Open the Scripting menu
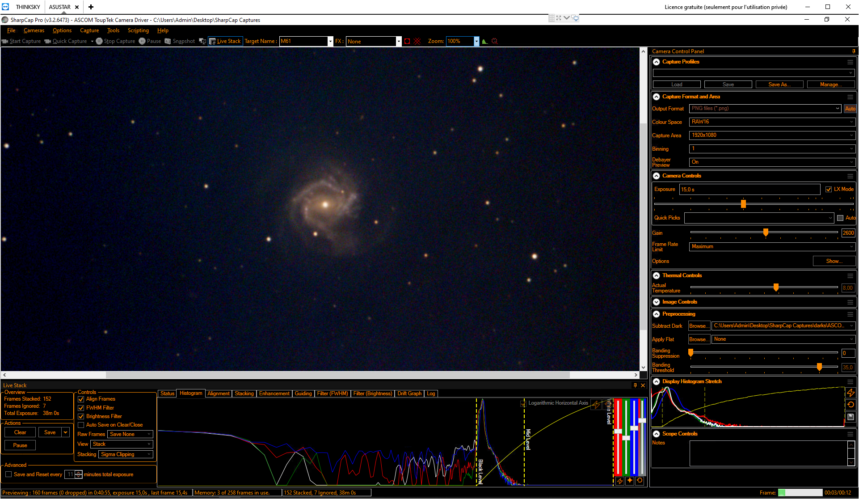 point(138,30)
